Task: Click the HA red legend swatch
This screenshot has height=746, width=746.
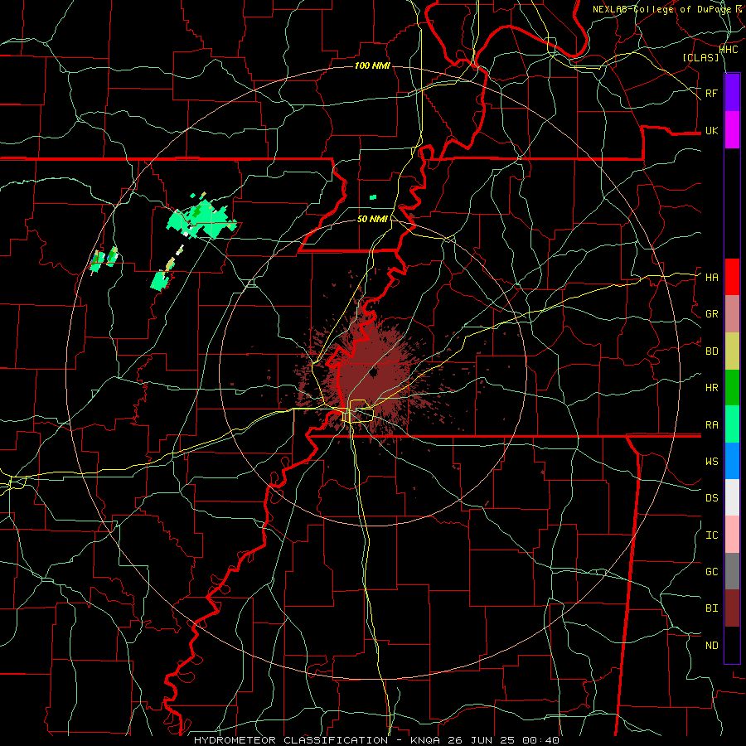Action: (732, 277)
